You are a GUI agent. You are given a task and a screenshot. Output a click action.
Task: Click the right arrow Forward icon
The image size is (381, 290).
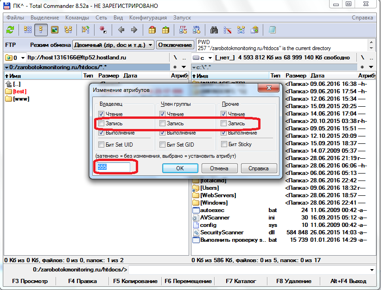click(134, 30)
